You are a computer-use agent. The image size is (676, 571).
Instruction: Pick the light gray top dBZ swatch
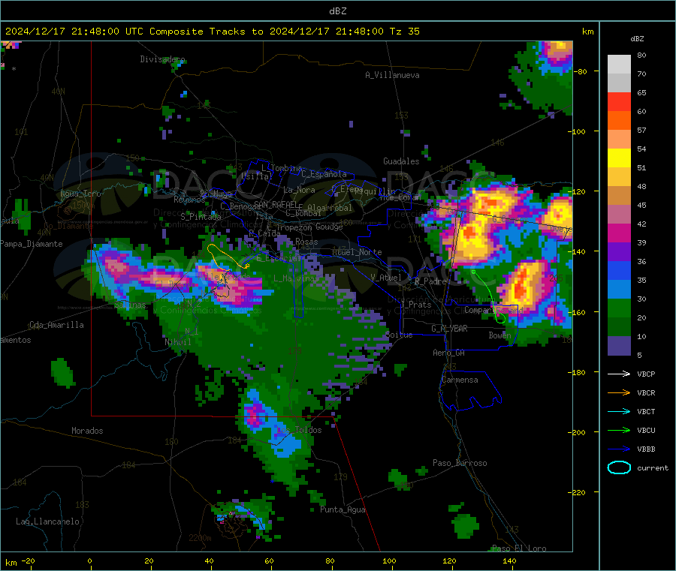point(619,65)
